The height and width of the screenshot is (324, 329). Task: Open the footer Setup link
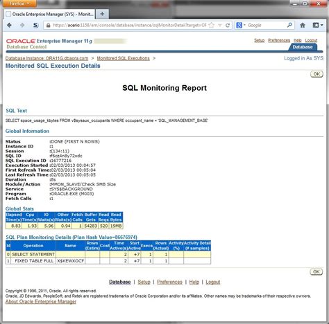(x=144, y=282)
